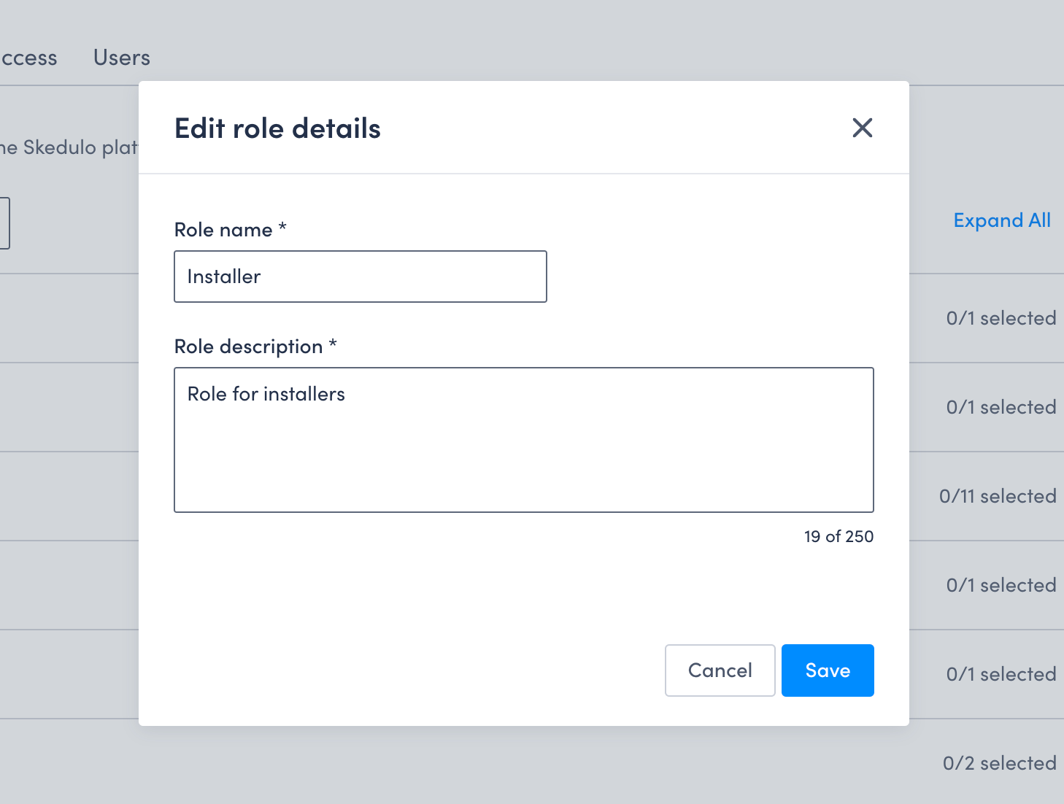
Task: Click the Role name text field
Action: click(x=360, y=277)
